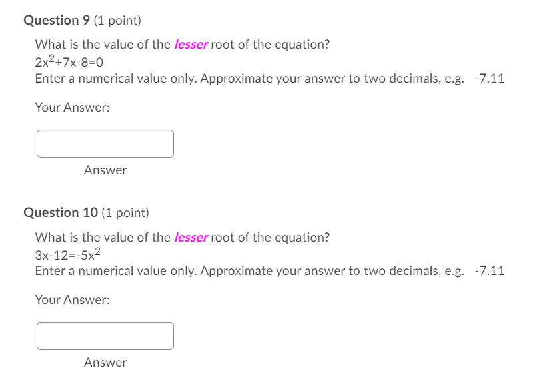This screenshot has width=557, height=388.
Task: Click the pink lesser text in Question 10
Action: tap(189, 237)
